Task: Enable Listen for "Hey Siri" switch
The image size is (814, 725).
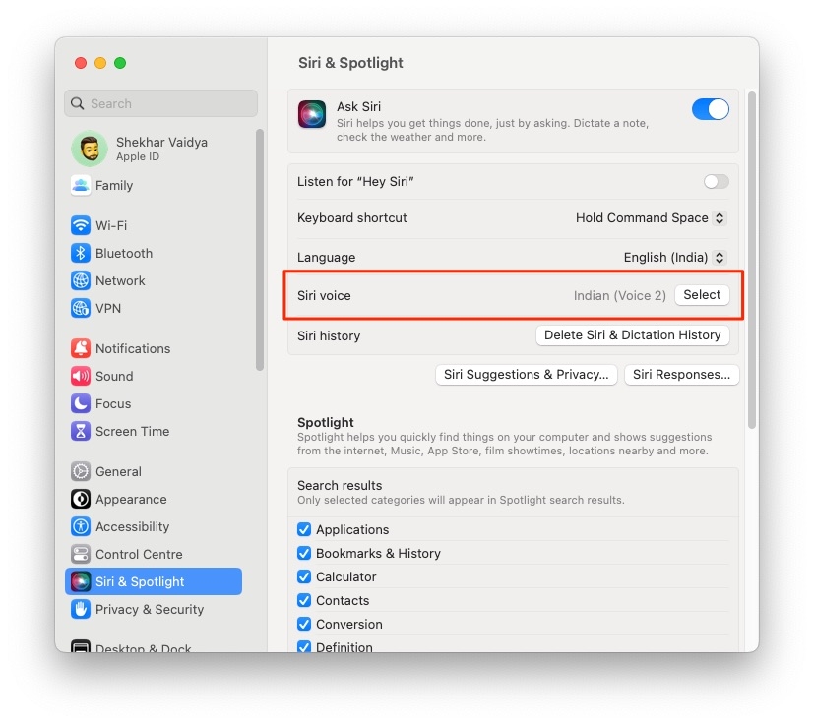Action: pyautogui.click(x=717, y=181)
